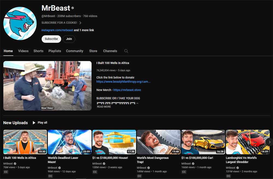Click the title 'World's Deadliest Laser Maze!'
This screenshot has height=179, width=273.
(x=63, y=160)
